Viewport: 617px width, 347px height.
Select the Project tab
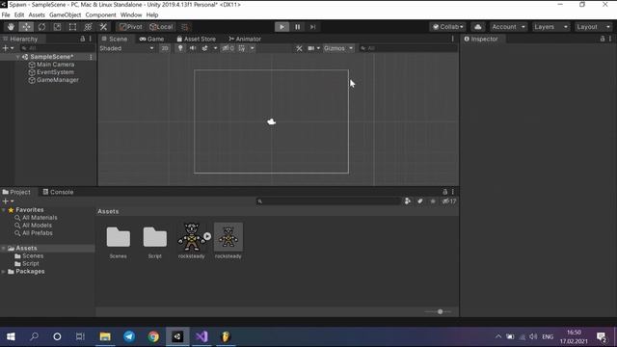tap(16, 192)
